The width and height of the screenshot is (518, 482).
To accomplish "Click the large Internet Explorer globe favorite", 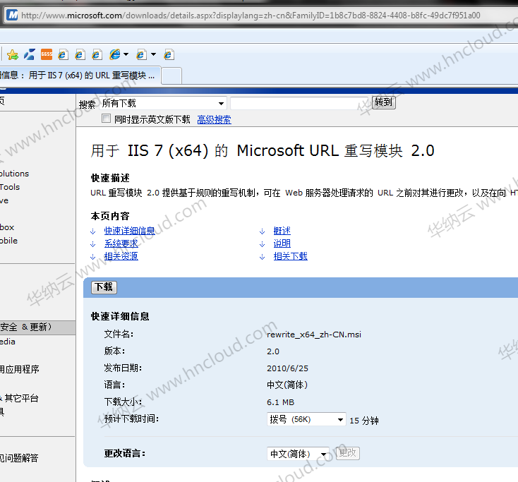I will (x=115, y=54).
